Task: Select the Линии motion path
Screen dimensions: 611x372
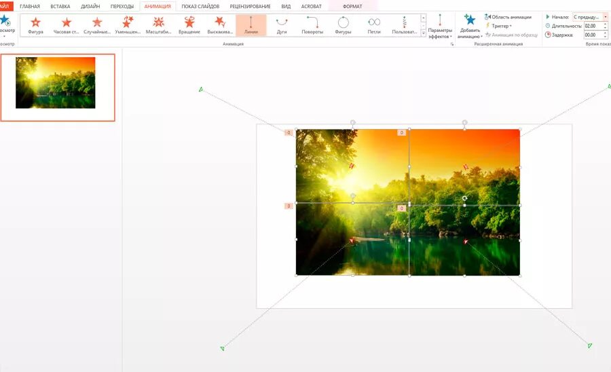Action: tap(251, 25)
